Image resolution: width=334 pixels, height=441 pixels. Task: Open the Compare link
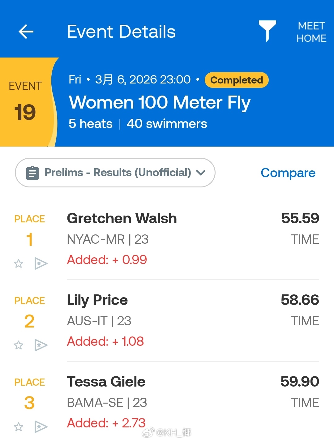click(288, 173)
